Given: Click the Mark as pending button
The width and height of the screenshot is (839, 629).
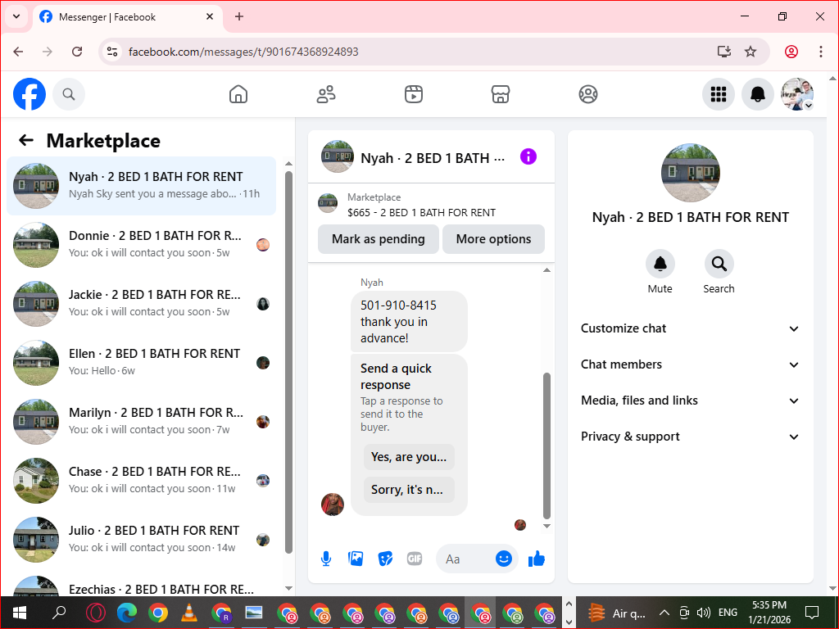Looking at the screenshot, I should pos(379,239).
